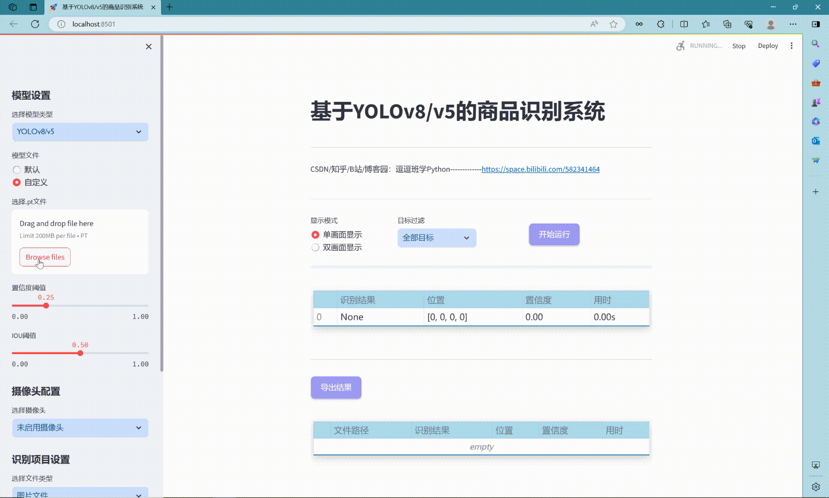Switch to the YOLOv8/v5 商品识别系统 tab

(102, 7)
